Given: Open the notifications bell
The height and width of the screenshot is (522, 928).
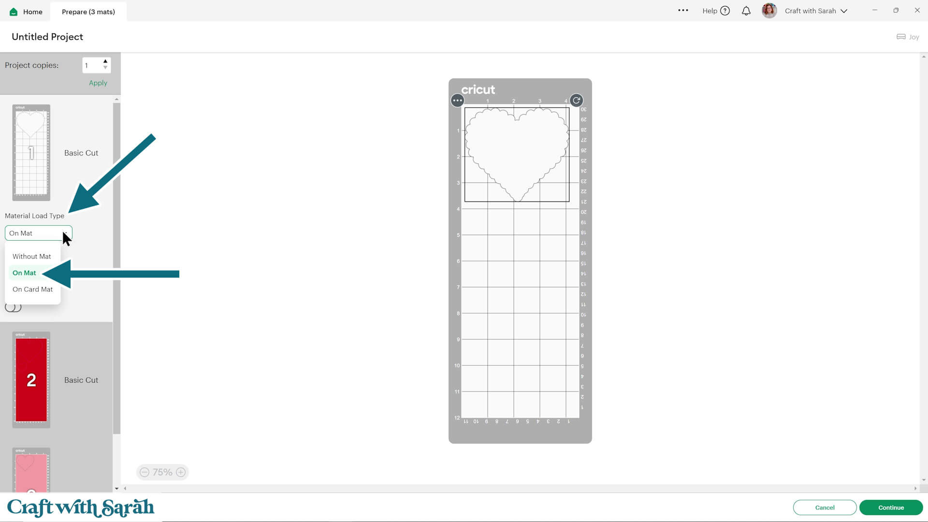Looking at the screenshot, I should [x=746, y=11].
